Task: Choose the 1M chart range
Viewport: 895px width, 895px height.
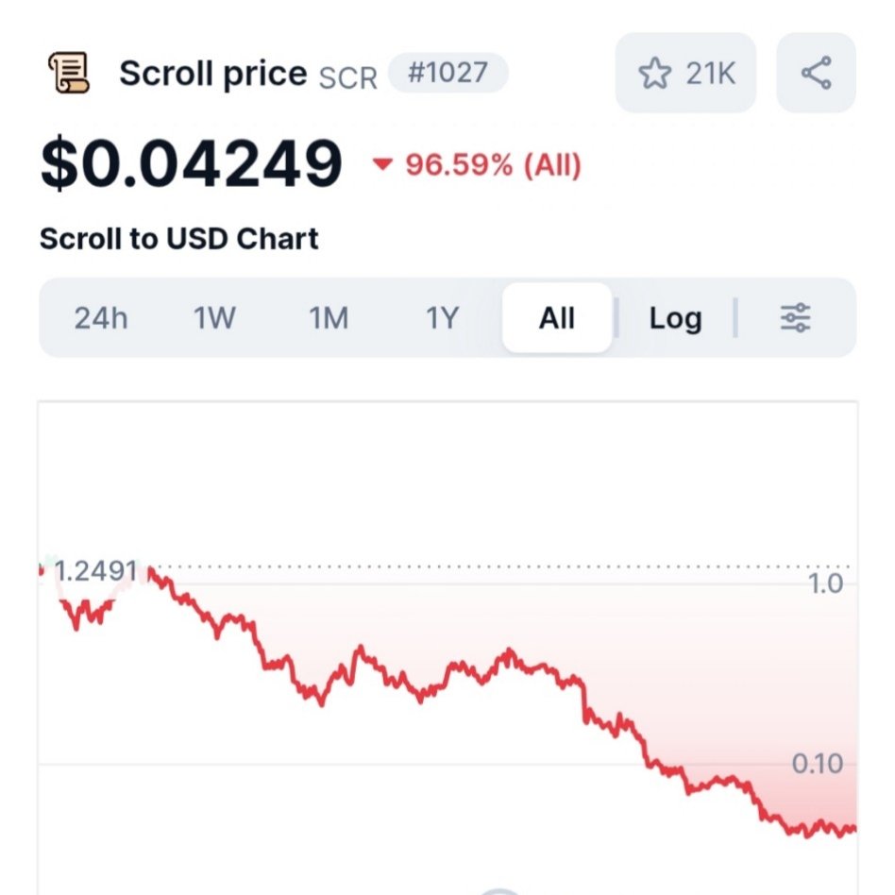Action: 329,318
